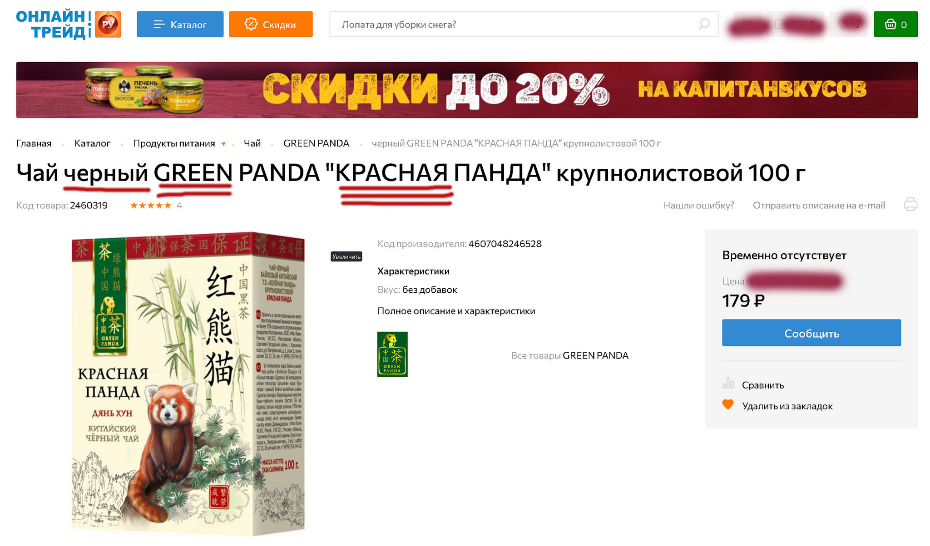Click the printer icon

point(910,205)
